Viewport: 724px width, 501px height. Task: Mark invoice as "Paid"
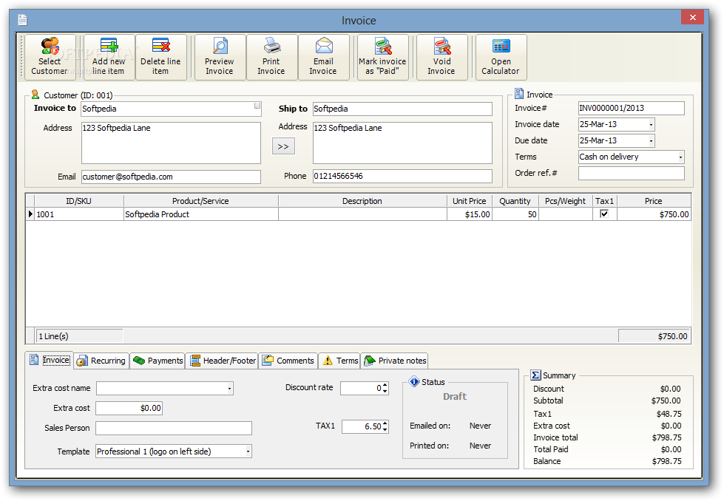pos(383,57)
